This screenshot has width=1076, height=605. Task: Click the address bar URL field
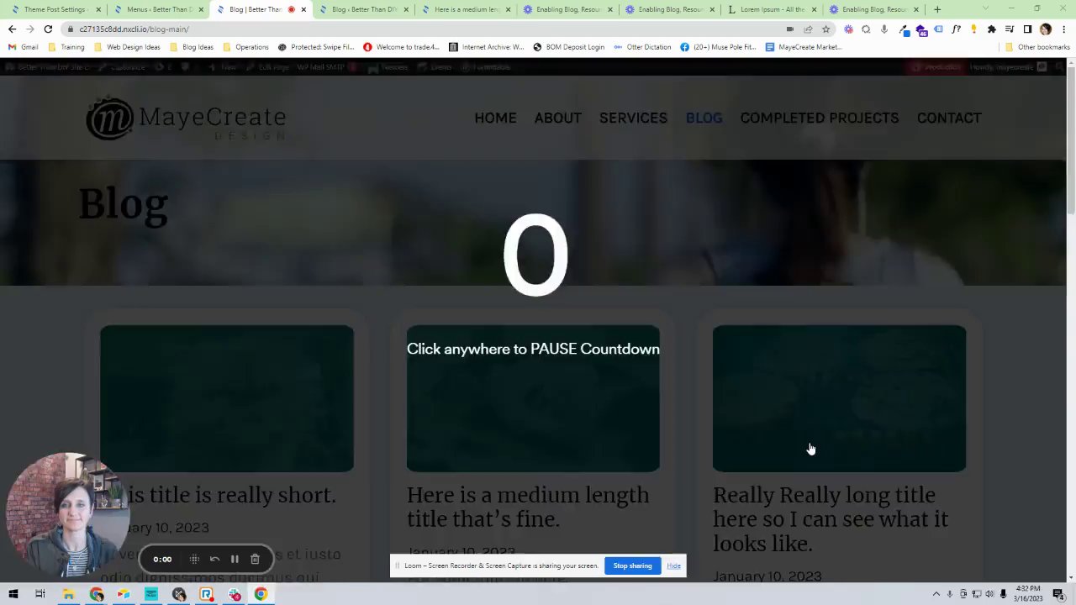coord(420,29)
